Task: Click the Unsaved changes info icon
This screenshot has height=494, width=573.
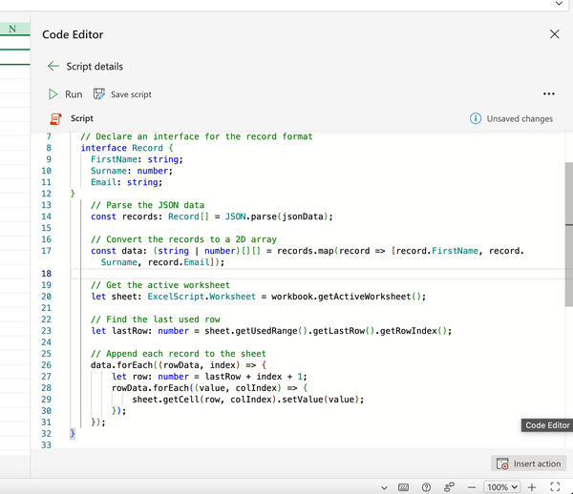Action: pyautogui.click(x=476, y=118)
